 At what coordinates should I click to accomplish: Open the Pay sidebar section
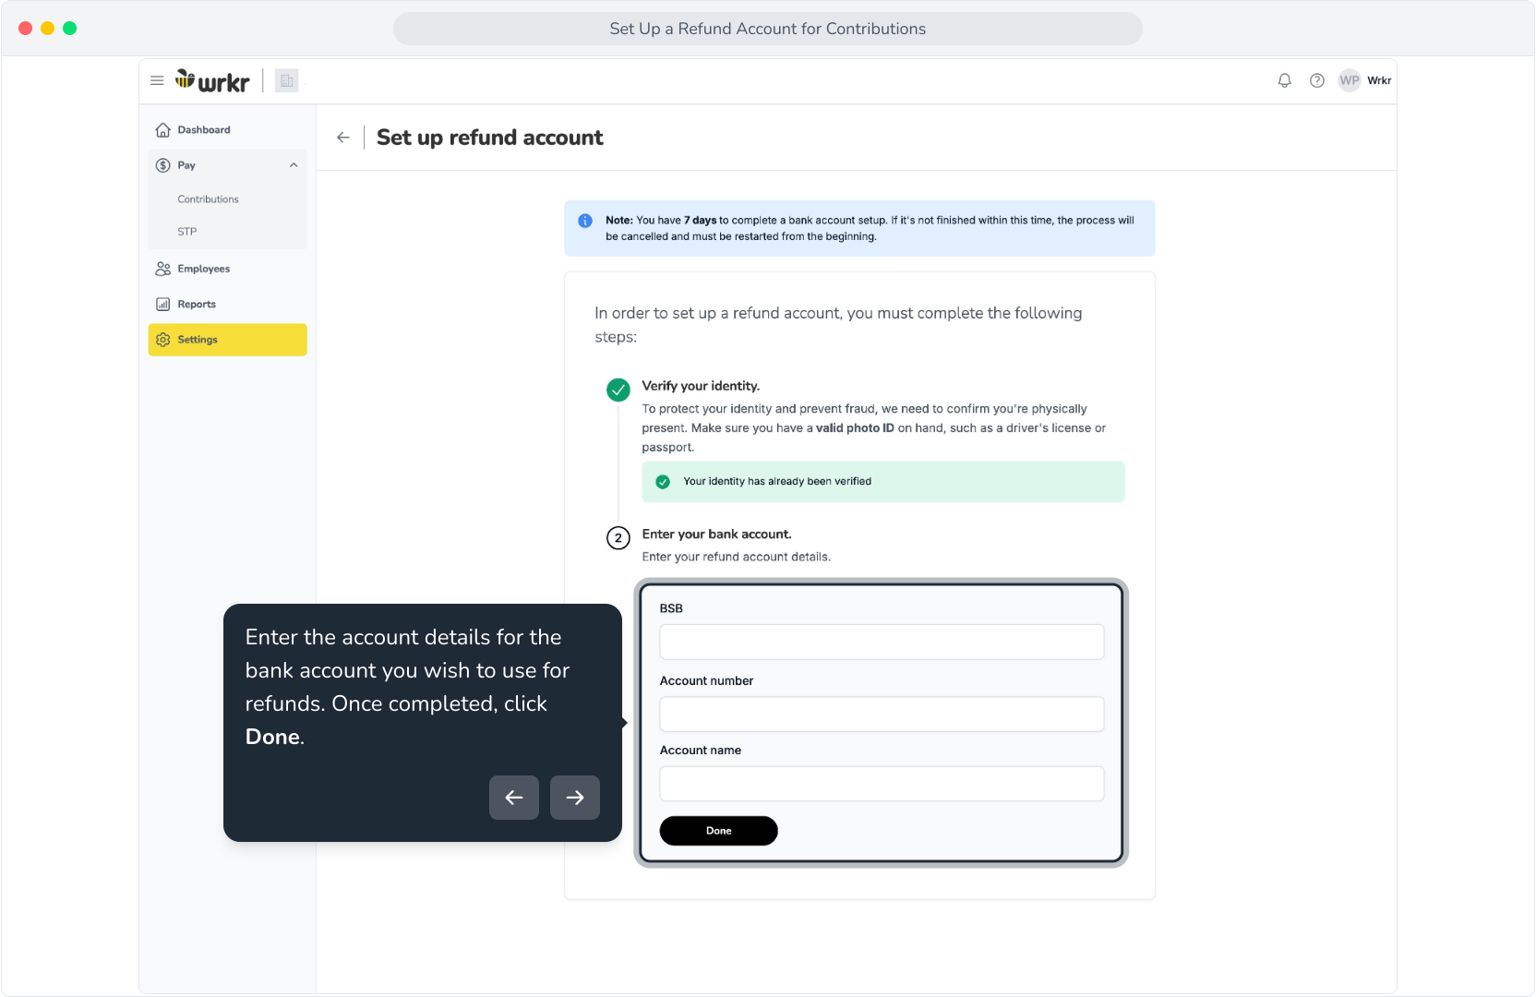pos(227,165)
